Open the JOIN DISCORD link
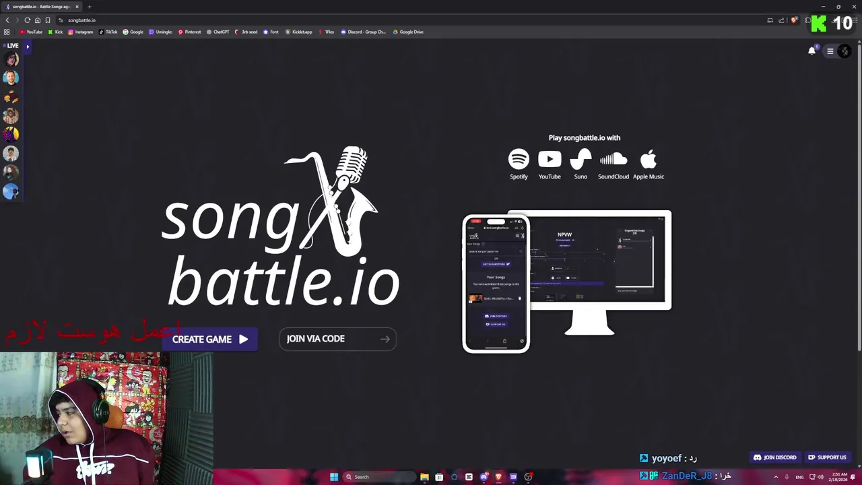Image resolution: width=862 pixels, height=485 pixels. coord(775,457)
